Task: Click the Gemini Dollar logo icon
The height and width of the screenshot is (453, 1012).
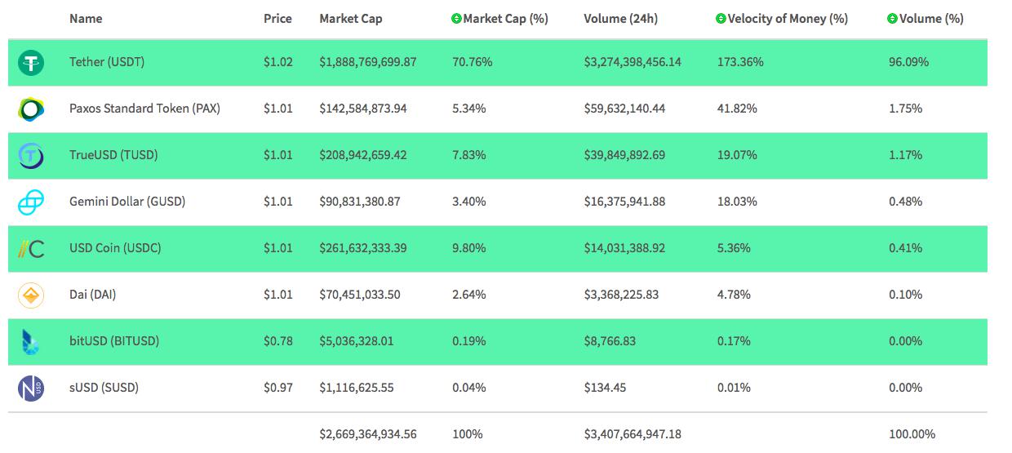Action: tap(31, 202)
